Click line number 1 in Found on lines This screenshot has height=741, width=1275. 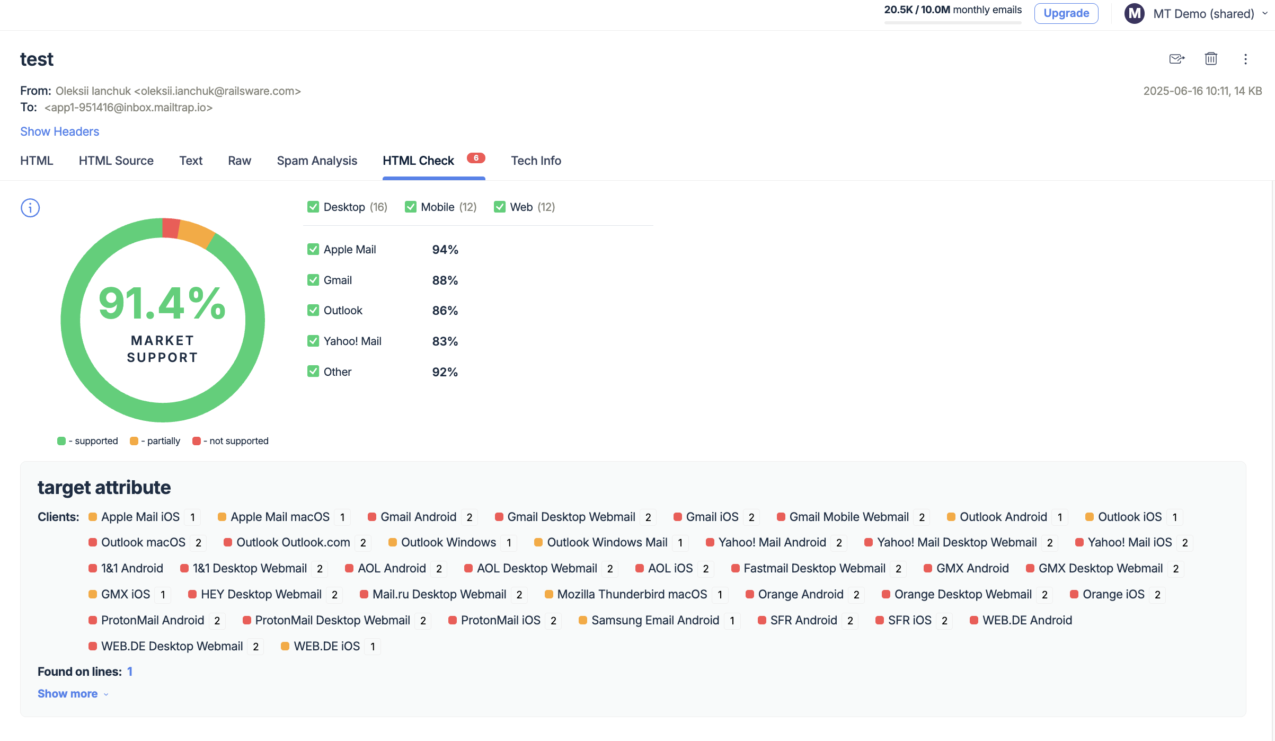tap(130, 671)
